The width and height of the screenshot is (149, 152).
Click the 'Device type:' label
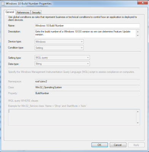tap(15, 41)
